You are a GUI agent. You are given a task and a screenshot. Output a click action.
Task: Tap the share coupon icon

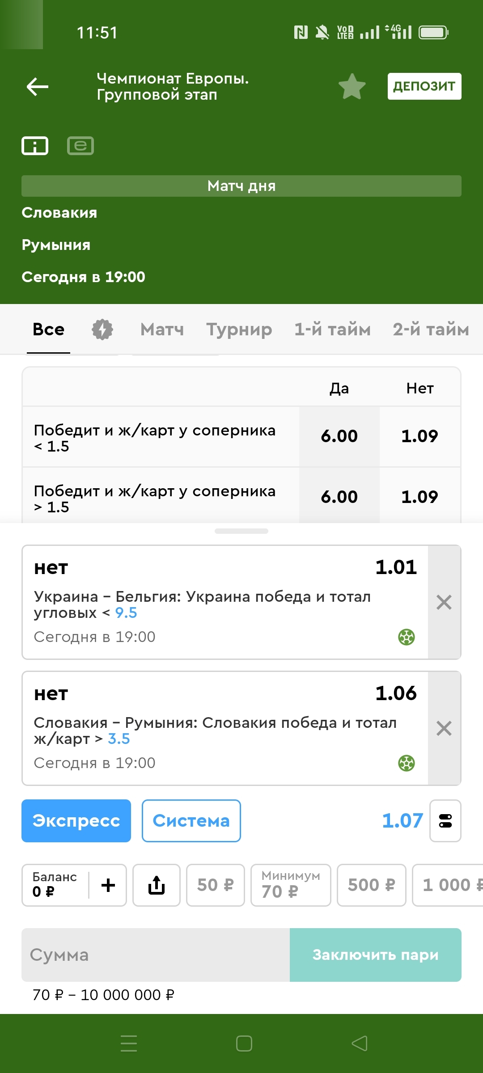(x=157, y=885)
